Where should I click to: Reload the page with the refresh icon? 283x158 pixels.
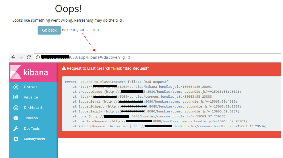click(29, 57)
